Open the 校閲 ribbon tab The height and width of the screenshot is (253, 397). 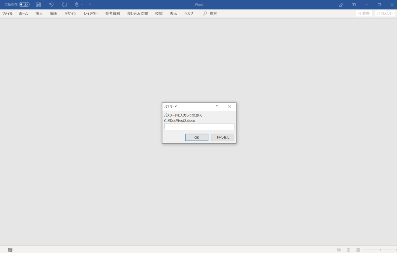(159, 14)
